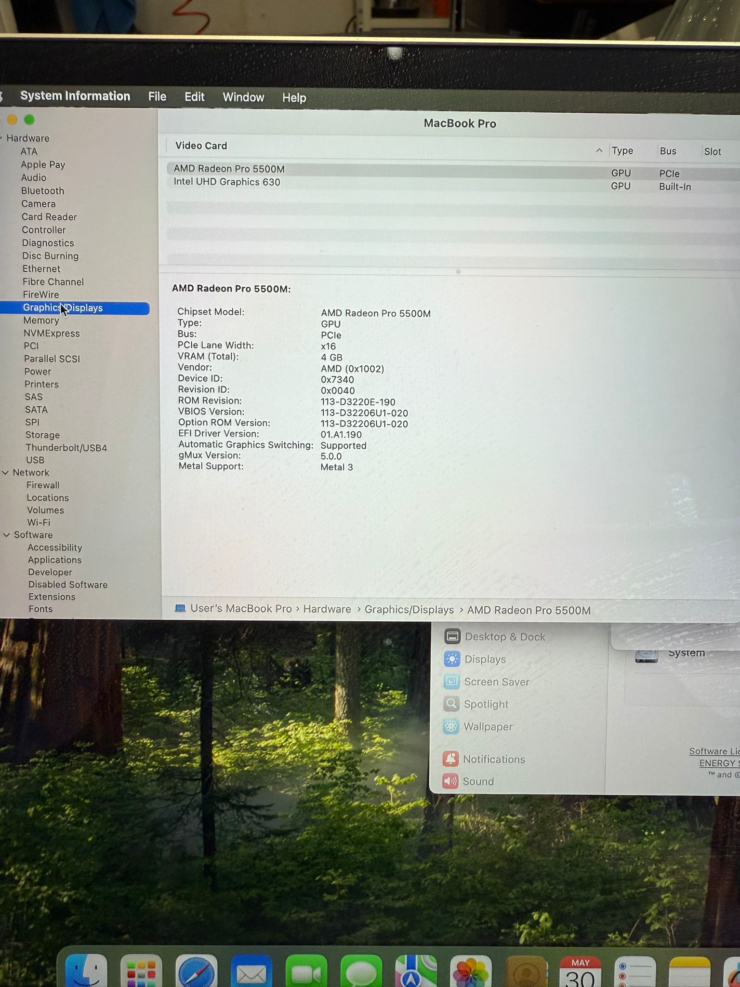Click the Displays icon in System Settings
Viewport: 740px width, 987px height.
(452, 658)
